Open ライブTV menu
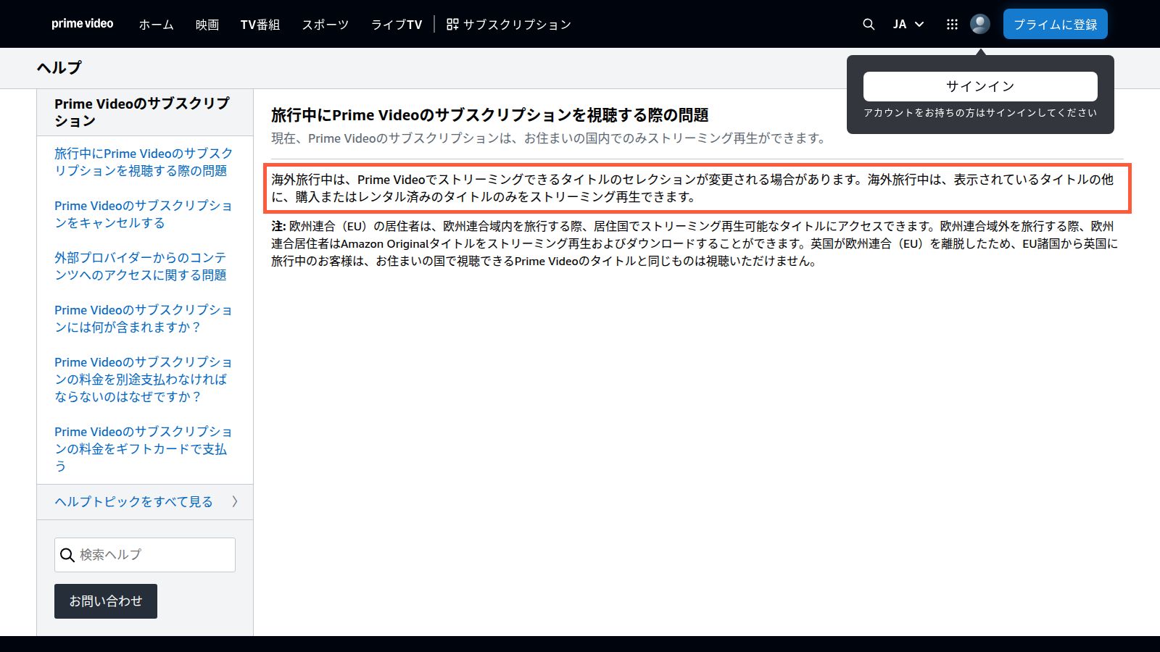Screen dimensions: 1160x652 point(397,25)
